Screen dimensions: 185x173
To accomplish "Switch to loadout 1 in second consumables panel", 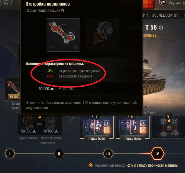I will [143, 123].
